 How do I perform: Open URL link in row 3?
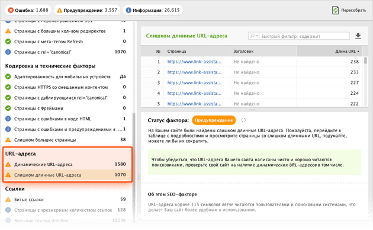pyautogui.click(x=194, y=82)
